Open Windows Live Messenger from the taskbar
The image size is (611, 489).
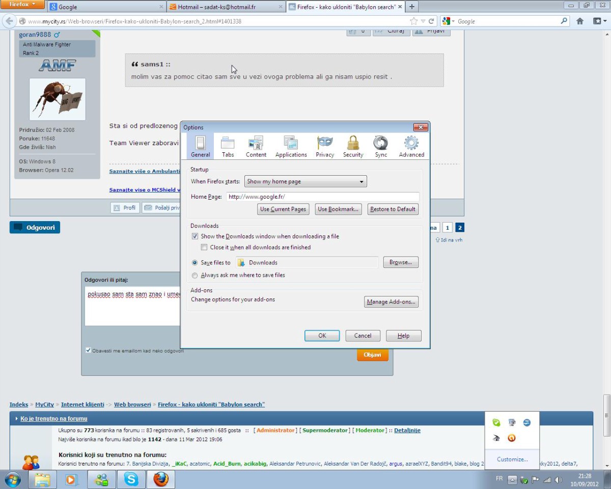coord(101,479)
